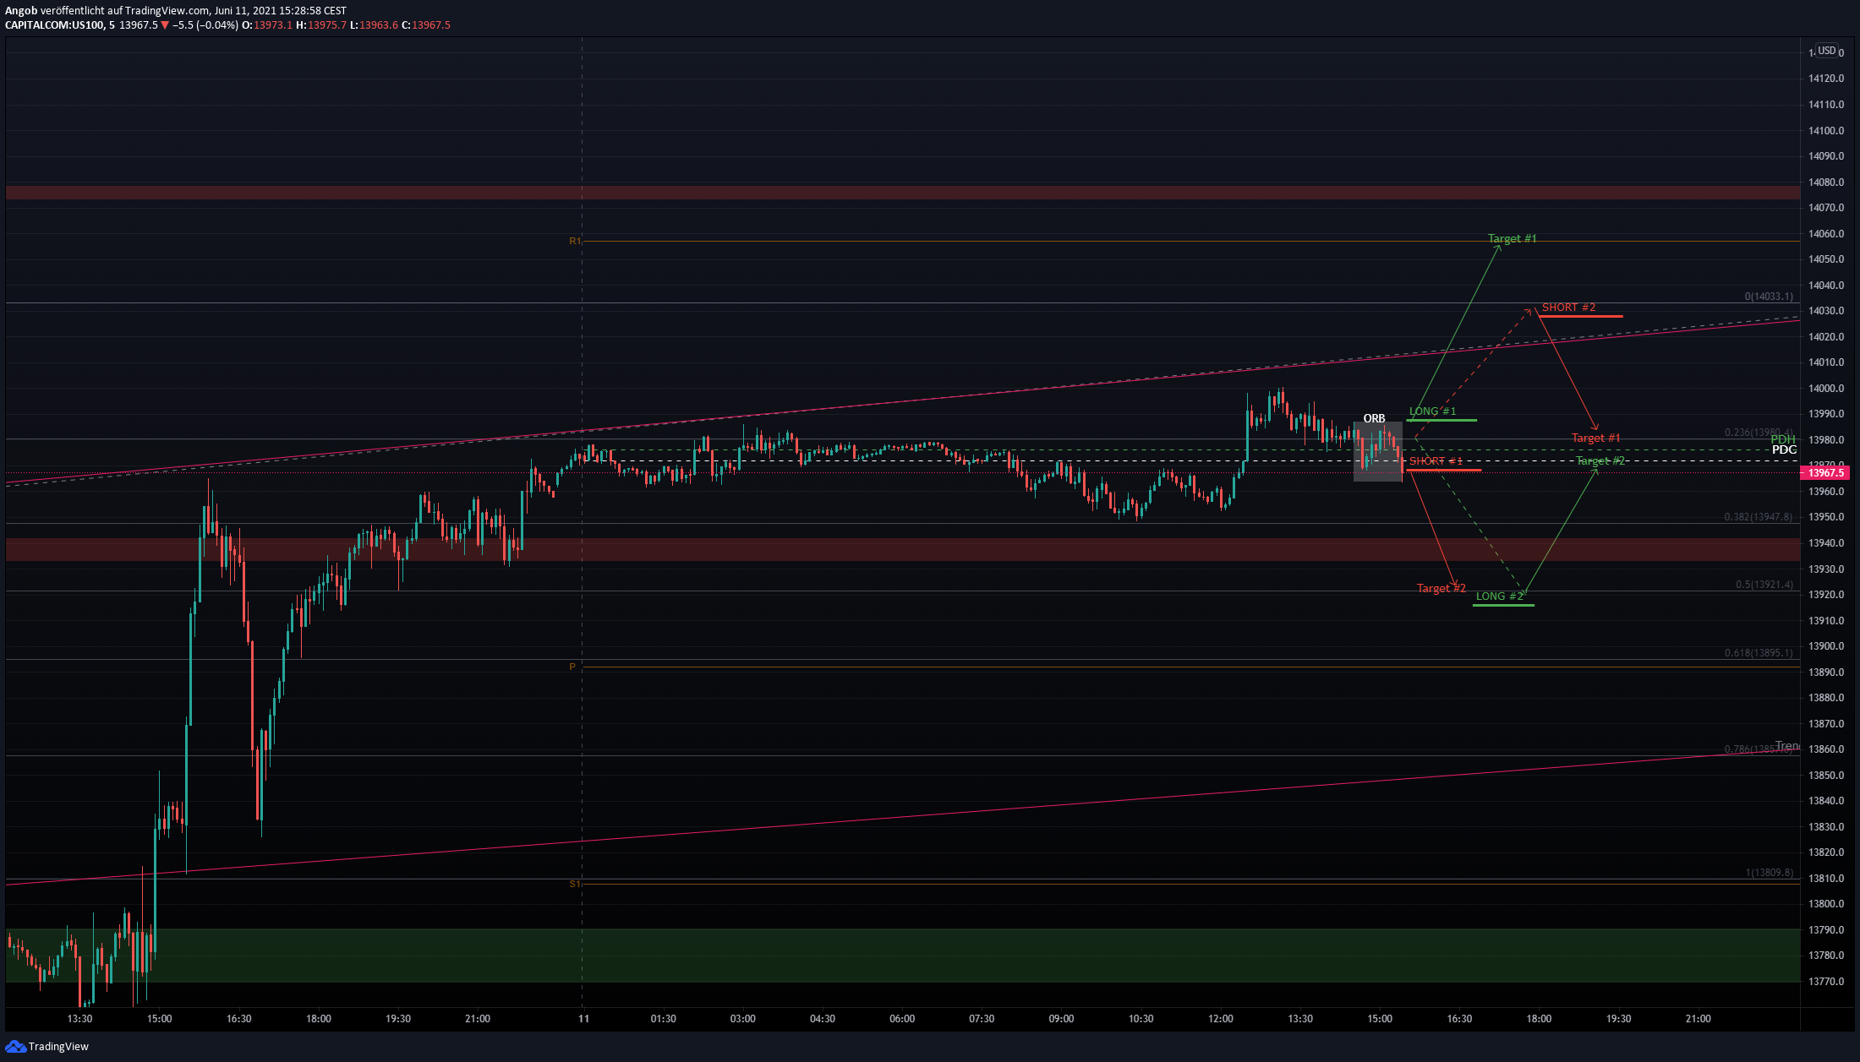This screenshot has height=1062, width=1860.
Task: Click the PDH level label
Action: (1782, 439)
